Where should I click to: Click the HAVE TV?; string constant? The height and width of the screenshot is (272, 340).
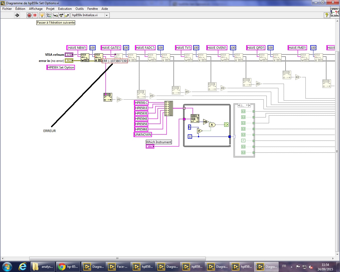click(x=183, y=48)
